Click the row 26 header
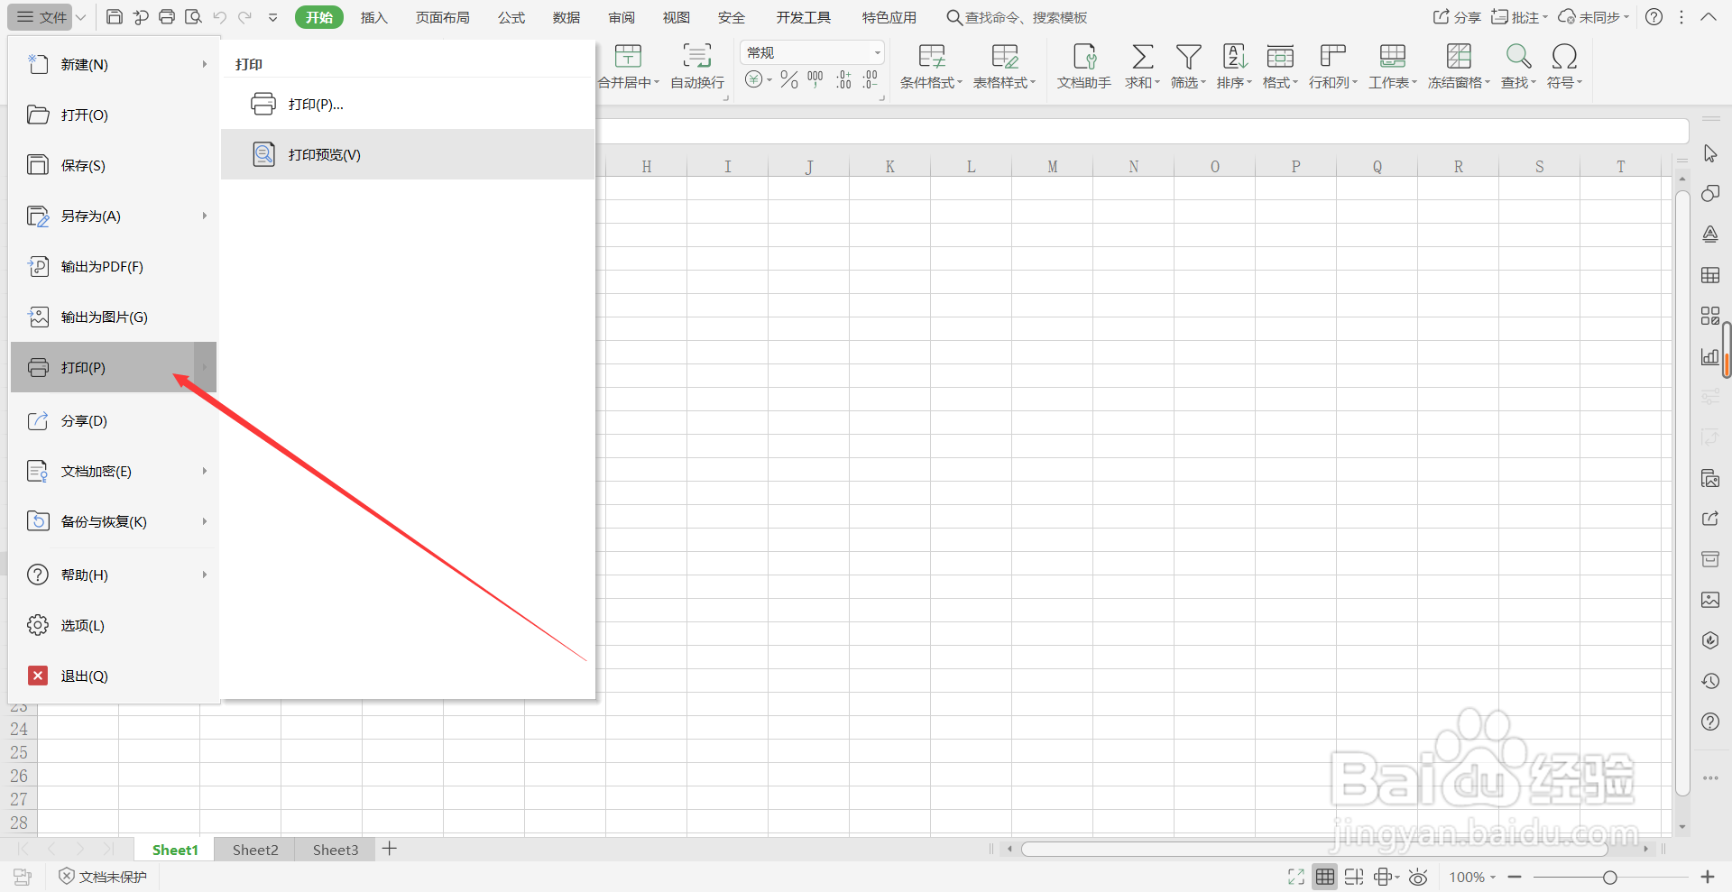 19,776
